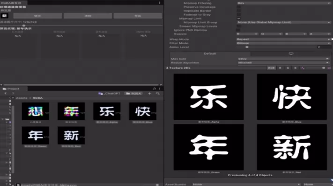The width and height of the screenshot is (333, 186).
Task: Uncheck the Mipmap Limit checkbox
Action: (239, 18)
